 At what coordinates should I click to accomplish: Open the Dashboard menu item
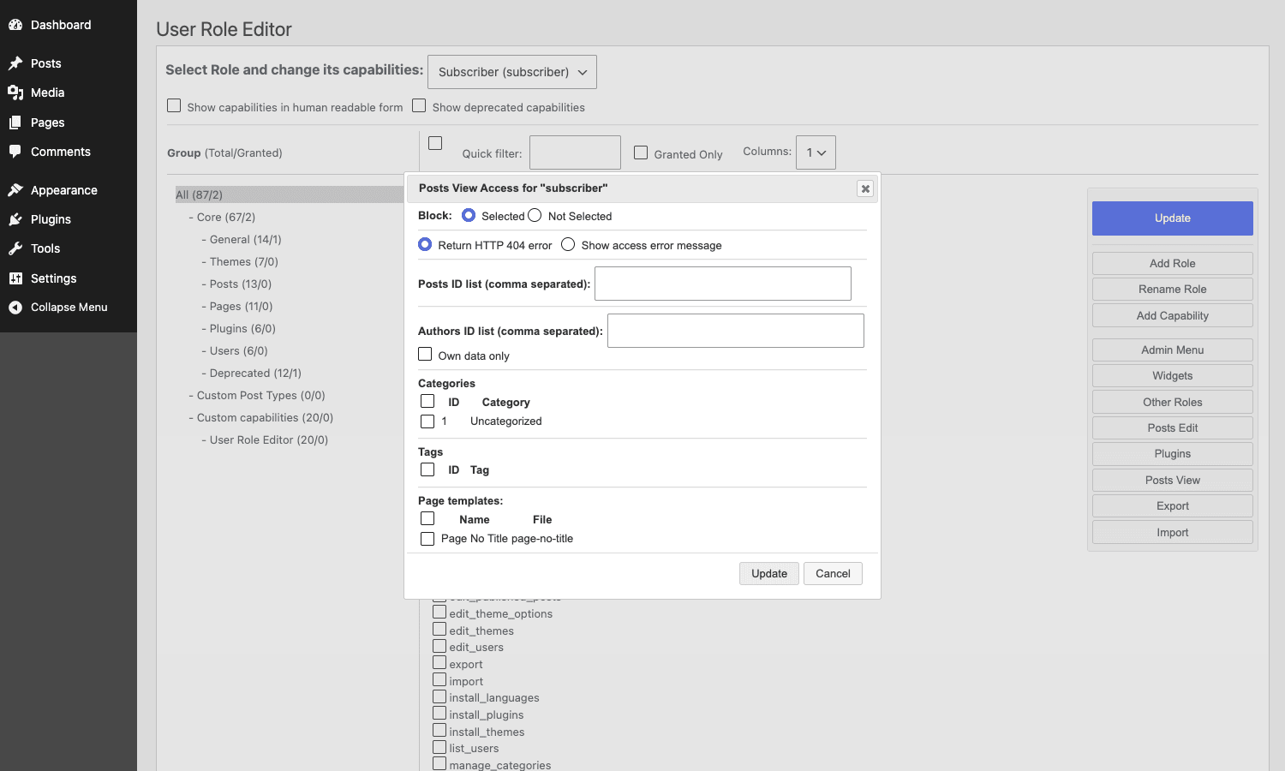pyautogui.click(x=69, y=25)
